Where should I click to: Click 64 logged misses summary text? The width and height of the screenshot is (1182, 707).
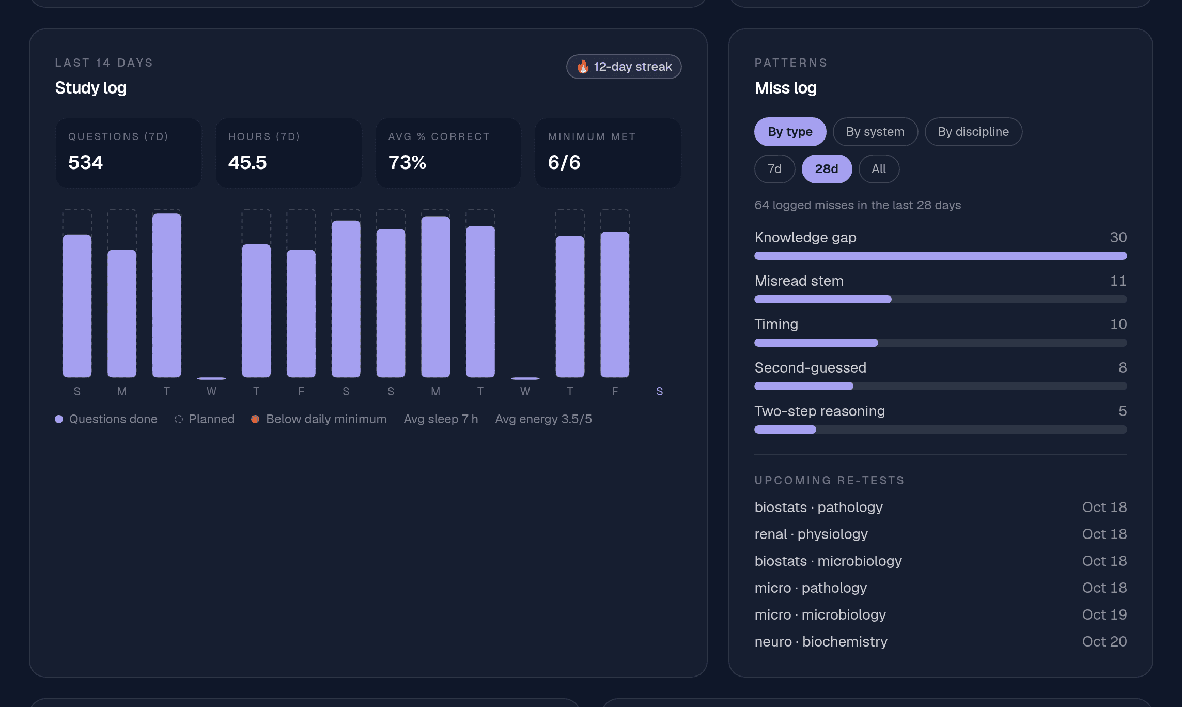(x=858, y=205)
